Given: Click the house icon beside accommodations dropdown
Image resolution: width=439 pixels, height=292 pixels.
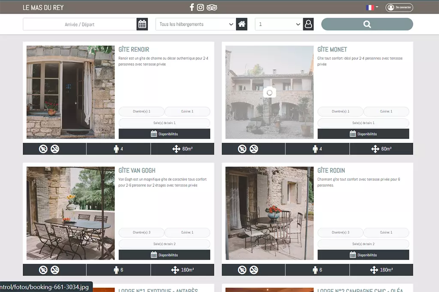Looking at the screenshot, I should (242, 24).
